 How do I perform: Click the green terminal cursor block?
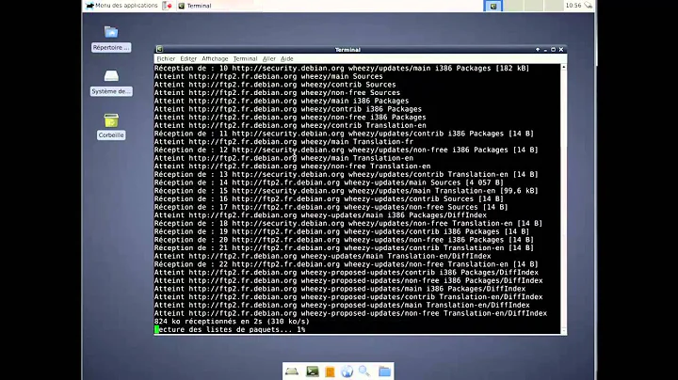point(156,329)
